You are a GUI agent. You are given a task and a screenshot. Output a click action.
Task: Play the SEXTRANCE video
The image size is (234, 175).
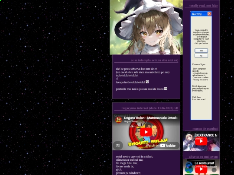pos(201,141)
